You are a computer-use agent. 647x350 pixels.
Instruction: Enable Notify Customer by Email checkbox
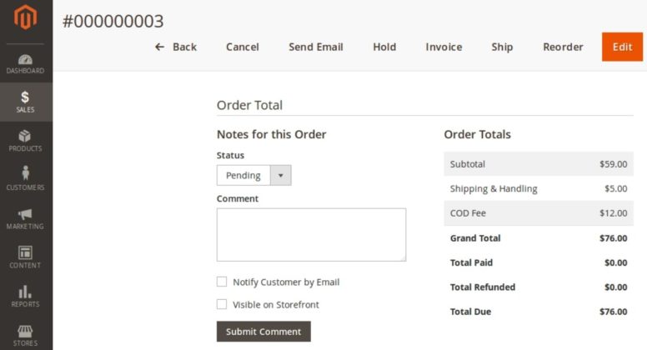222,282
